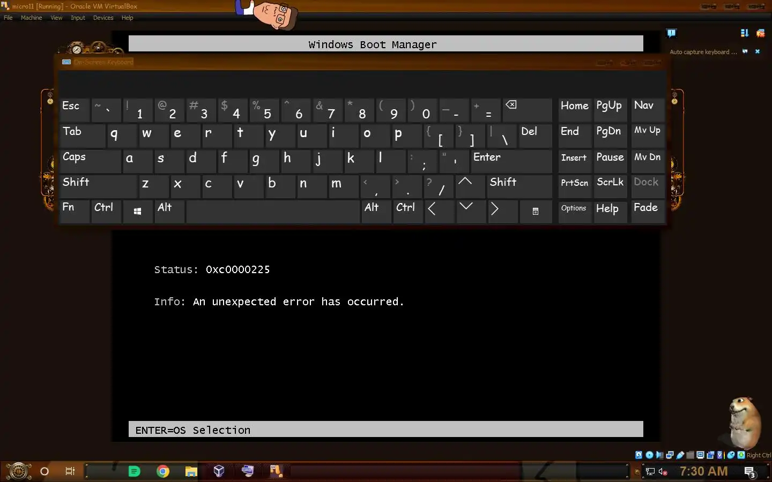Screen dimensions: 772x482
Task: Toggle the ScrLk key
Action: [610, 186]
